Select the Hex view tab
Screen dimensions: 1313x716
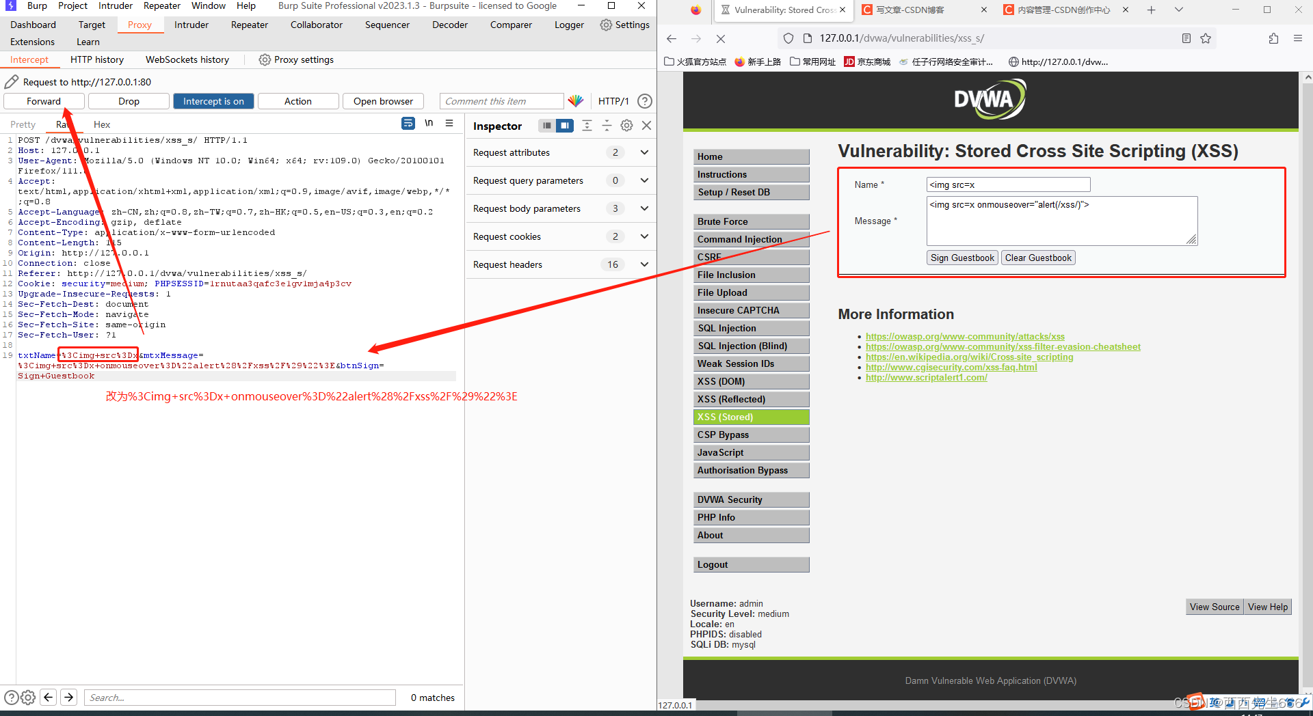click(102, 124)
